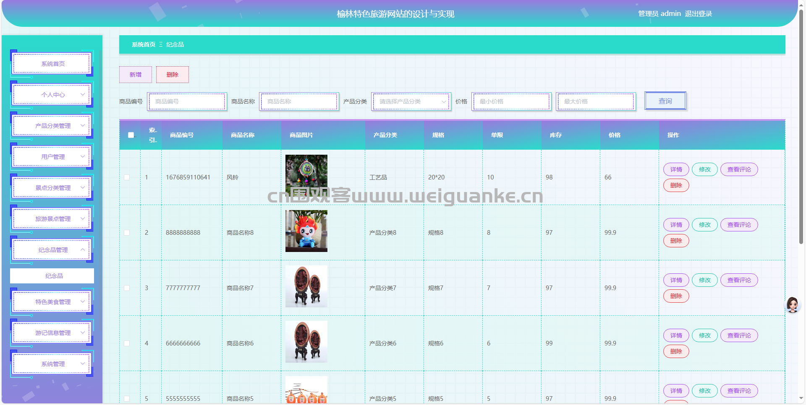Check the row for 商品名称6
Image resolution: width=806 pixels, height=405 pixels.
pyautogui.click(x=127, y=343)
